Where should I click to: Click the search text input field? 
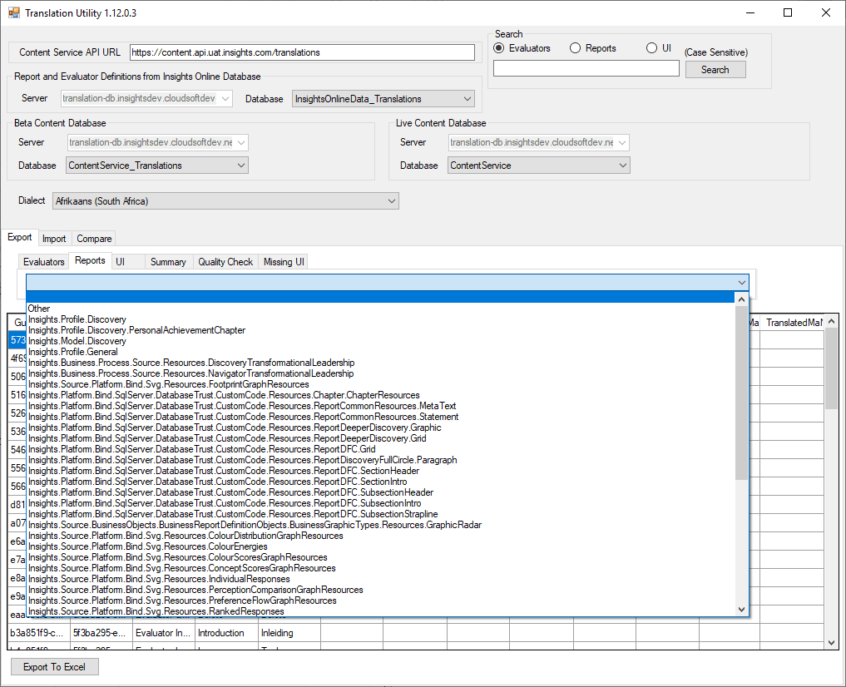click(x=586, y=68)
